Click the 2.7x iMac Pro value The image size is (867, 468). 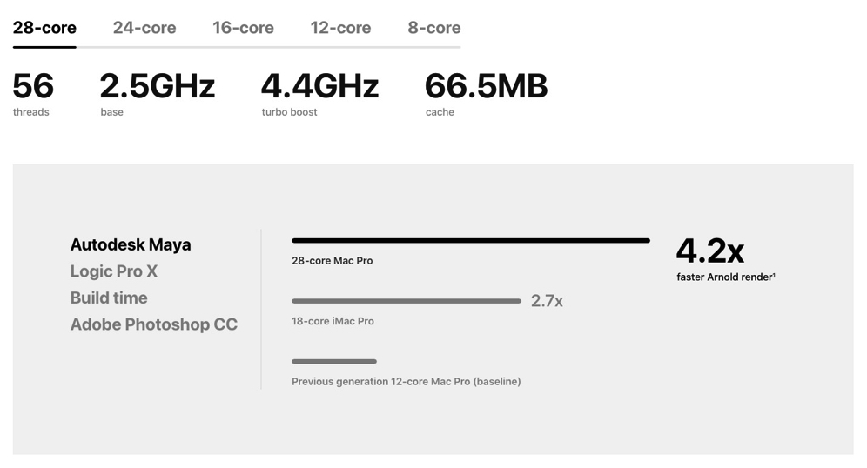(547, 301)
